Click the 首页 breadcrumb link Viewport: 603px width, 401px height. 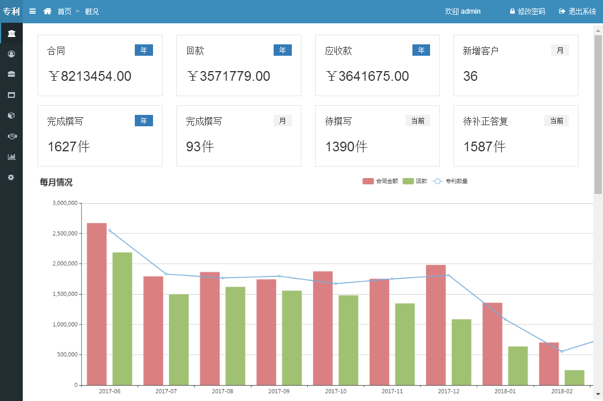click(x=64, y=11)
